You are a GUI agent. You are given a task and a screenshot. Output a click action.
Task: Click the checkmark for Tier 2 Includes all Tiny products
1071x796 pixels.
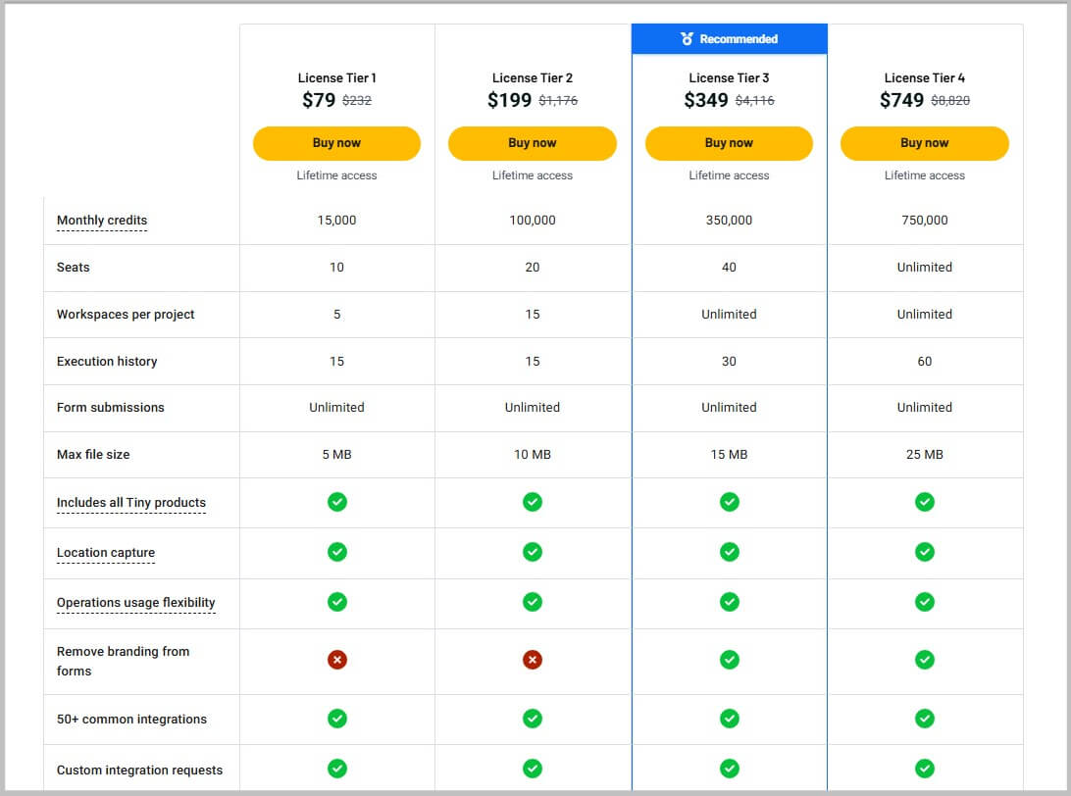(x=533, y=502)
